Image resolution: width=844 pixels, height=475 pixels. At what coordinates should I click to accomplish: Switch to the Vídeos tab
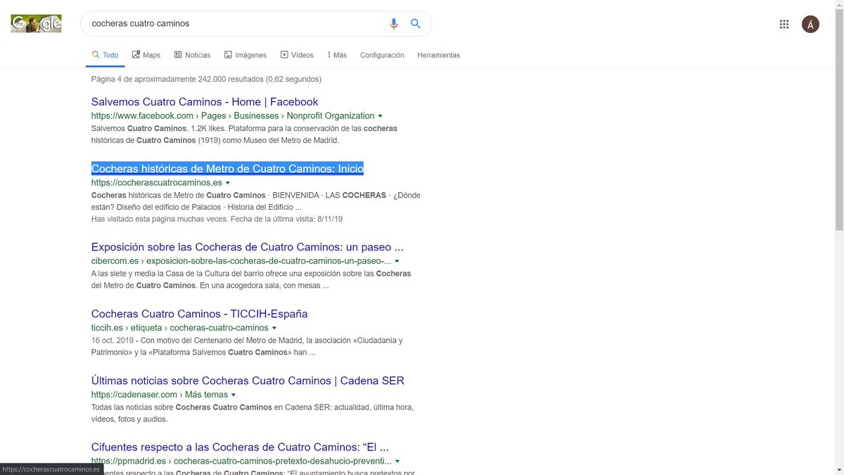coord(297,55)
